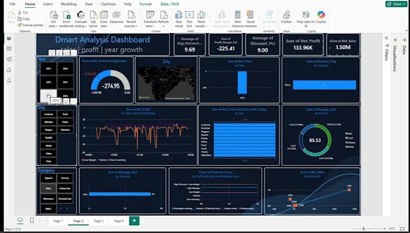Click the Share button
Screen dimensions: 410x233
(396, 4)
